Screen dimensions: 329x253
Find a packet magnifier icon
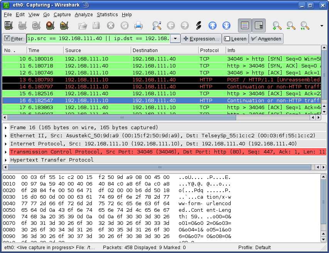(x=157, y=25)
